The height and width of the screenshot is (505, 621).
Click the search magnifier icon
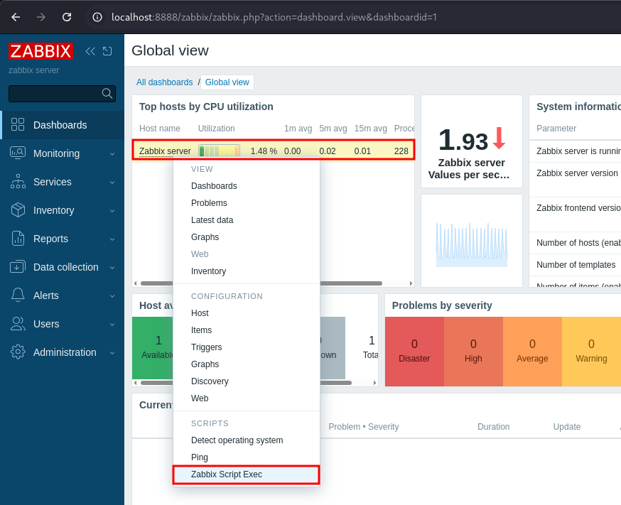click(x=107, y=94)
